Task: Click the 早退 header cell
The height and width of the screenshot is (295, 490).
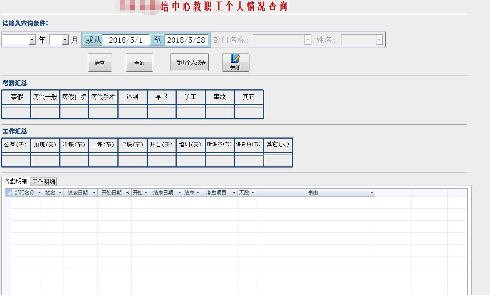Action: [x=161, y=97]
